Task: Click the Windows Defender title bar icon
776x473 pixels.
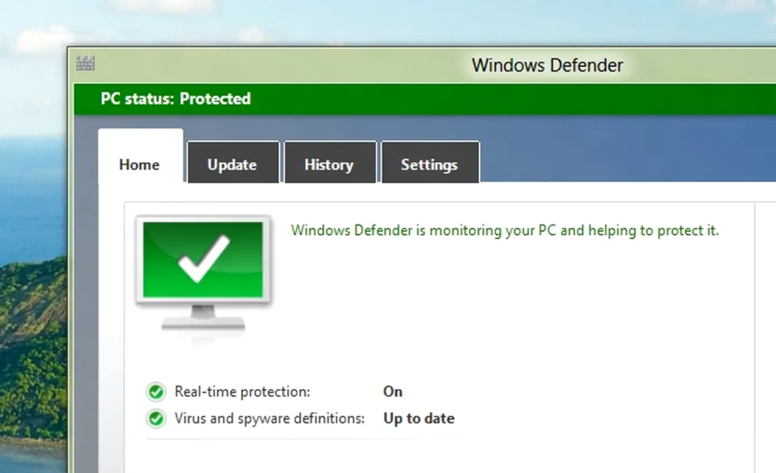Action: (x=85, y=64)
